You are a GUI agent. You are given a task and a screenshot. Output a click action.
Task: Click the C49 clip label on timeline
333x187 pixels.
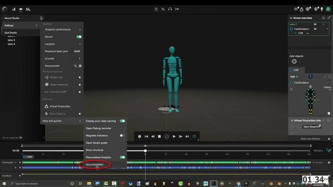pyautogui.click(x=28, y=157)
